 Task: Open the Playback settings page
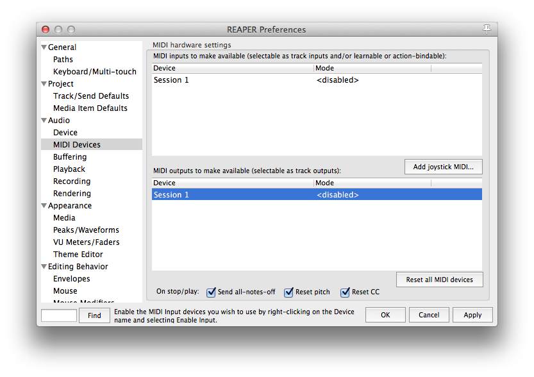click(x=69, y=169)
